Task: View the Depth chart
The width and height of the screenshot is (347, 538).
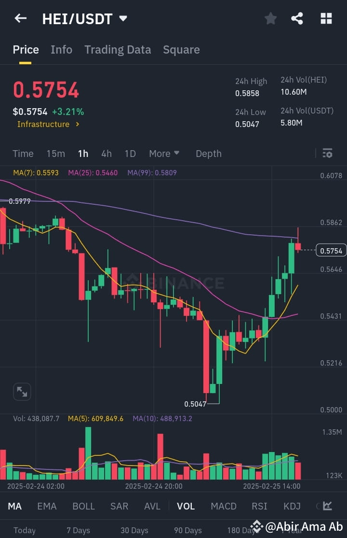Action: point(208,153)
